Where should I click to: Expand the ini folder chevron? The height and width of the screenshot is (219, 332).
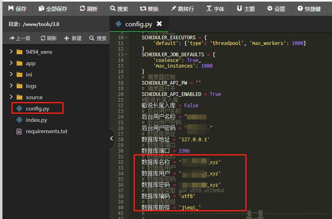click(x=11, y=74)
